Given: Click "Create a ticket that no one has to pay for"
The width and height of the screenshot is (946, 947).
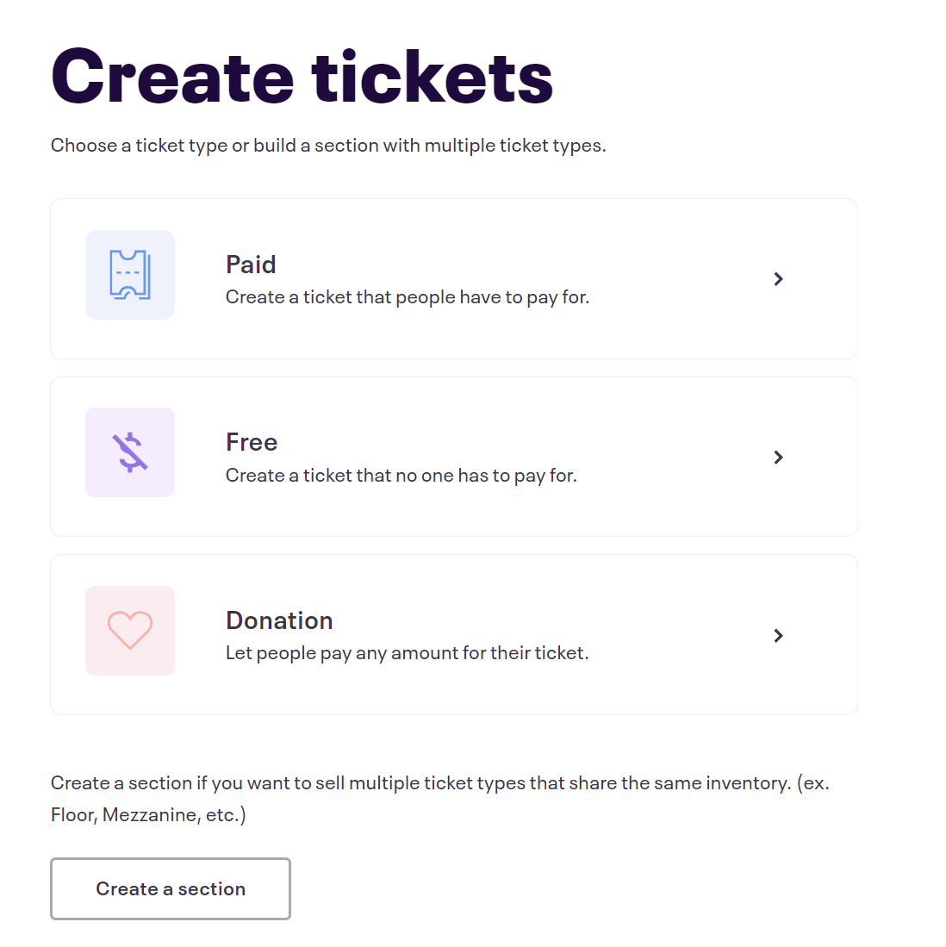Looking at the screenshot, I should [x=401, y=476].
